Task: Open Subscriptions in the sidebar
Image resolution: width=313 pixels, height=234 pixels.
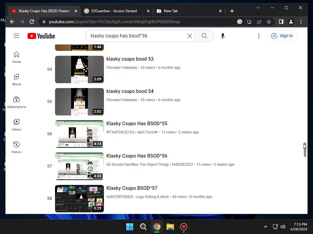Action: coord(17,102)
